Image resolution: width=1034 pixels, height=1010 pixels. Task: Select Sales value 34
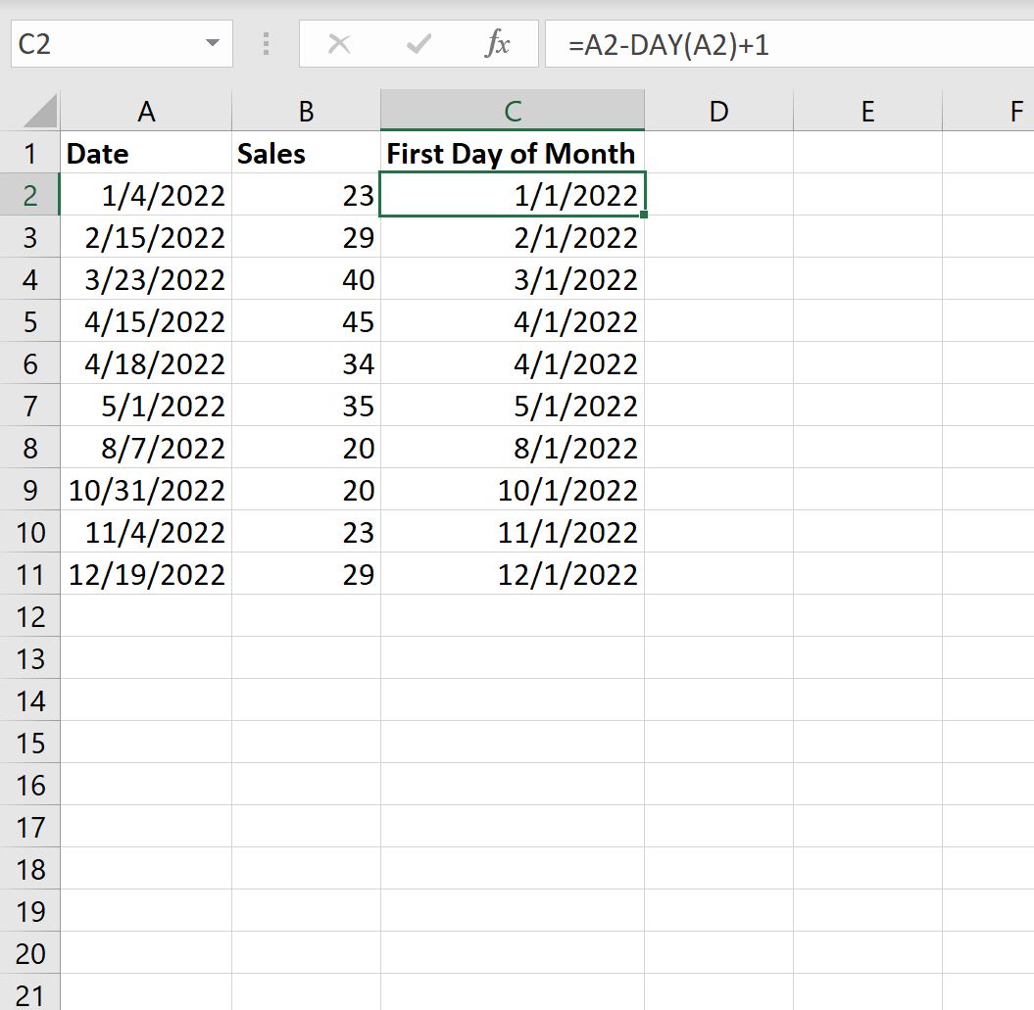pyautogui.click(x=306, y=363)
